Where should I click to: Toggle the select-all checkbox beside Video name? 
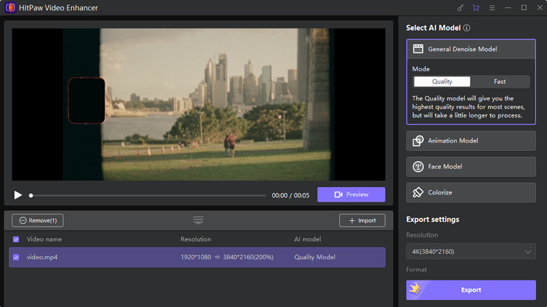click(16, 239)
